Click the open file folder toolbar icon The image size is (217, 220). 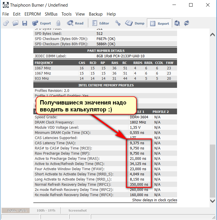click(15, 23)
